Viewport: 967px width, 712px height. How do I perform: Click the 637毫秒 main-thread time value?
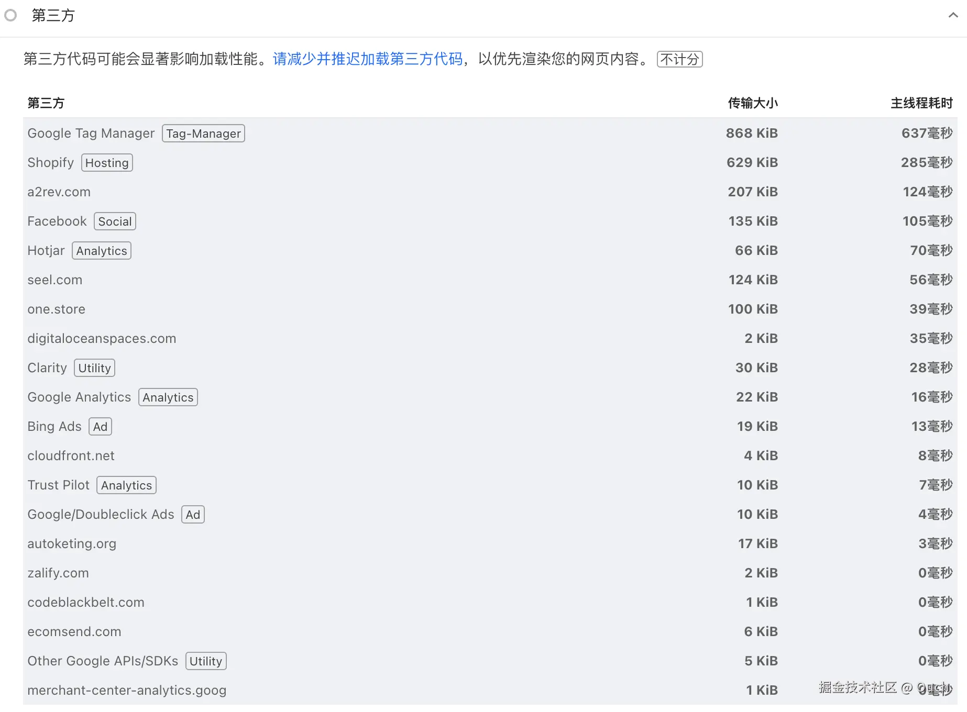point(927,133)
